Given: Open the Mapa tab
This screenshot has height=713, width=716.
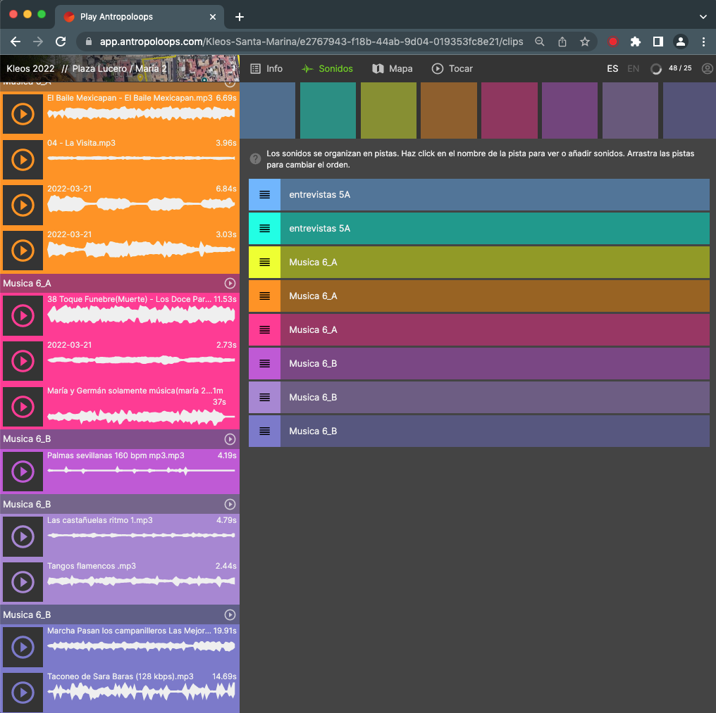Looking at the screenshot, I should point(392,69).
